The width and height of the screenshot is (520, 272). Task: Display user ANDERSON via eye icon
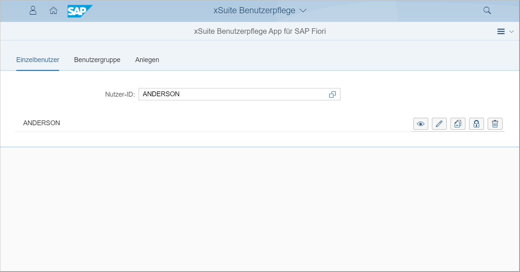point(420,124)
